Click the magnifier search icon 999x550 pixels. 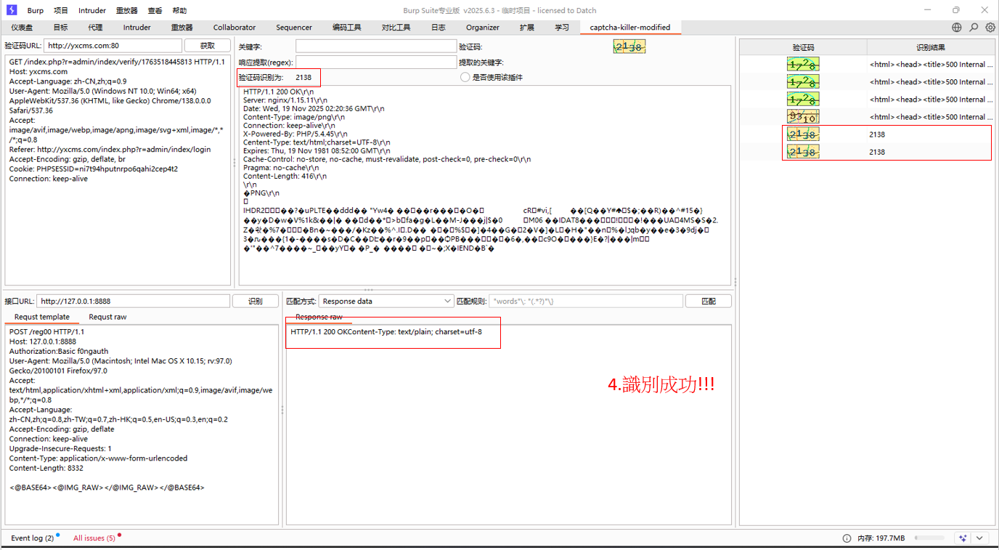pyautogui.click(x=974, y=28)
